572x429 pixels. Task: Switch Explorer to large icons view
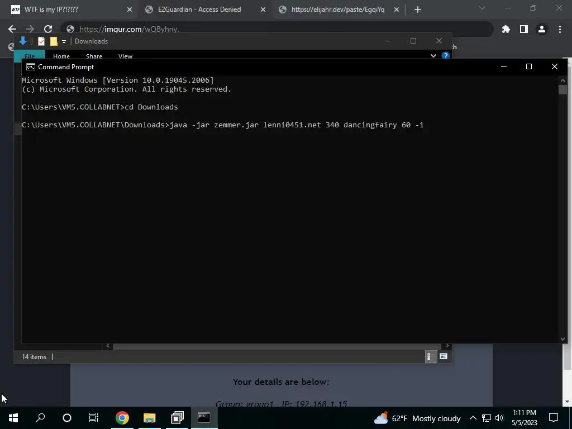point(444,356)
